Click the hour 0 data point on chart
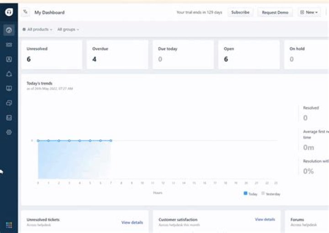 (38, 141)
